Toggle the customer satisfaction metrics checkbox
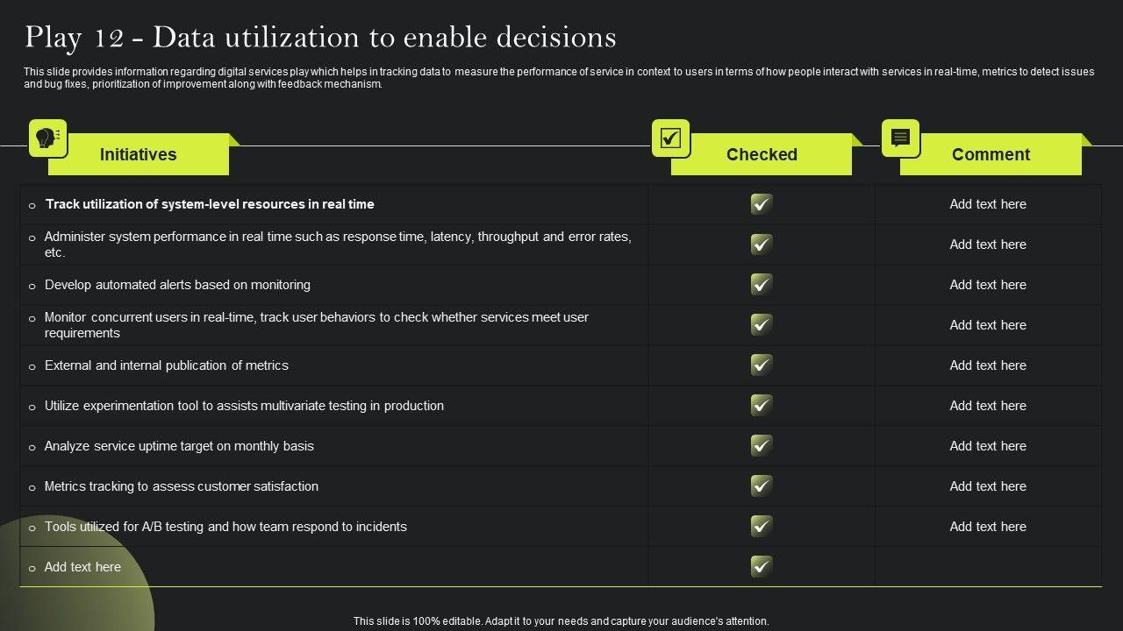Screen dimensions: 1123x631 click(762, 486)
